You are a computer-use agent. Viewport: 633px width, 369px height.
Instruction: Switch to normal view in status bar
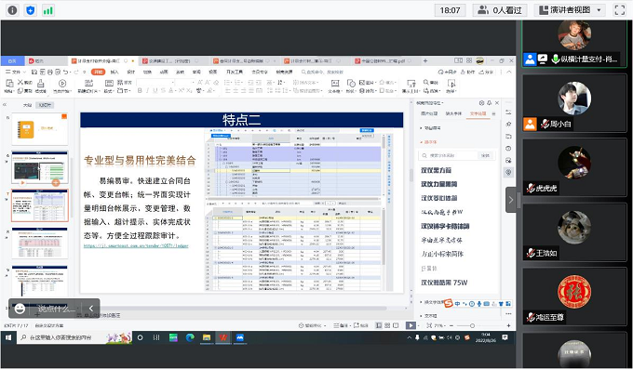(378, 325)
